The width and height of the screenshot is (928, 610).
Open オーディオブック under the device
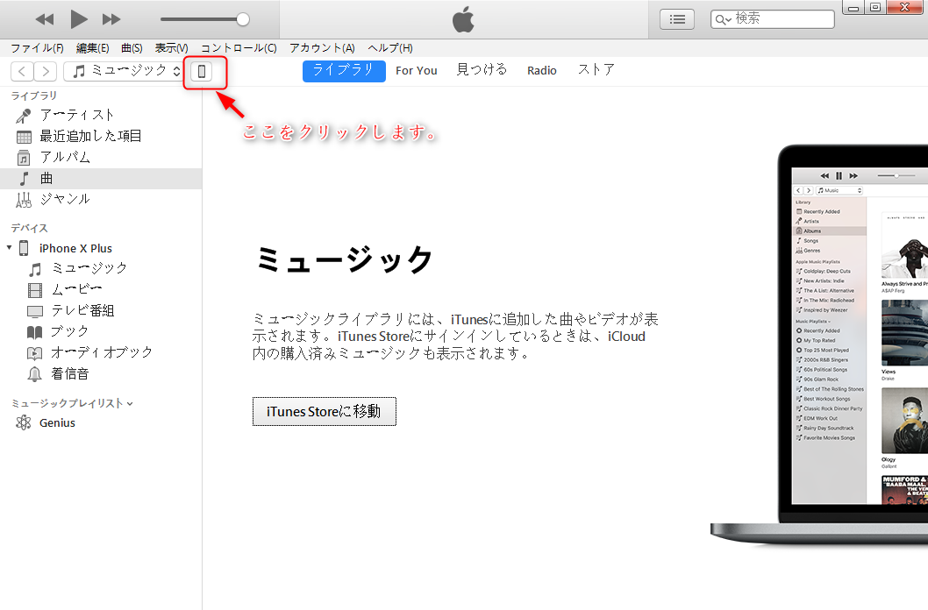[102, 352]
